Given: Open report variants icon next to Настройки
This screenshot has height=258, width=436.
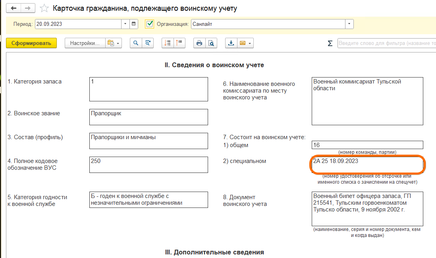Looking at the screenshot, I should click(114, 43).
